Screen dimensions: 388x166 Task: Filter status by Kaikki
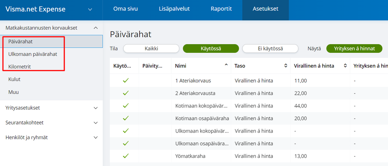(x=151, y=48)
